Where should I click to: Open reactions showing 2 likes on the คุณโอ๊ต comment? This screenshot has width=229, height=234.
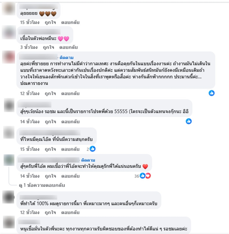click(x=91, y=149)
